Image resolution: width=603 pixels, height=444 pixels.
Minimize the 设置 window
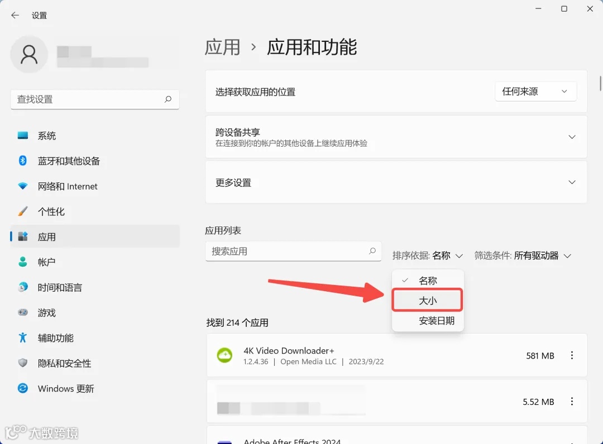point(538,8)
